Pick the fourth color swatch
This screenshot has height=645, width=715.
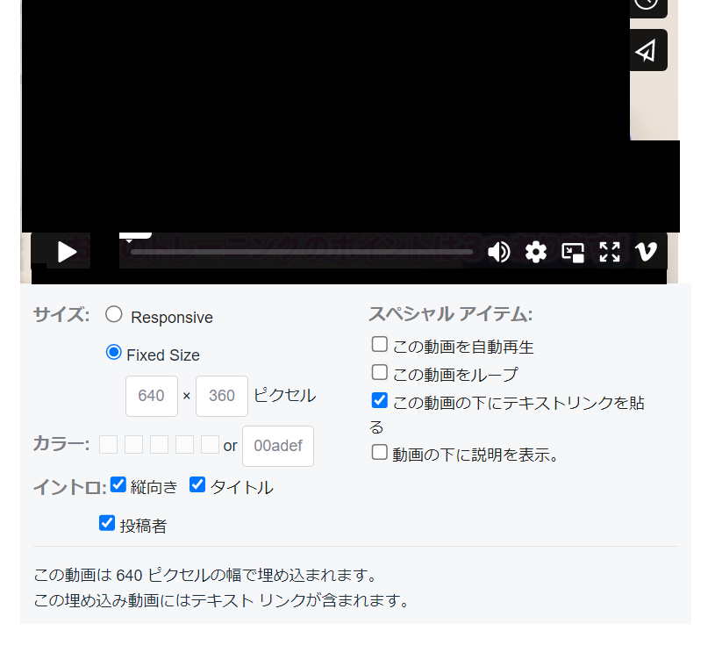(x=185, y=444)
